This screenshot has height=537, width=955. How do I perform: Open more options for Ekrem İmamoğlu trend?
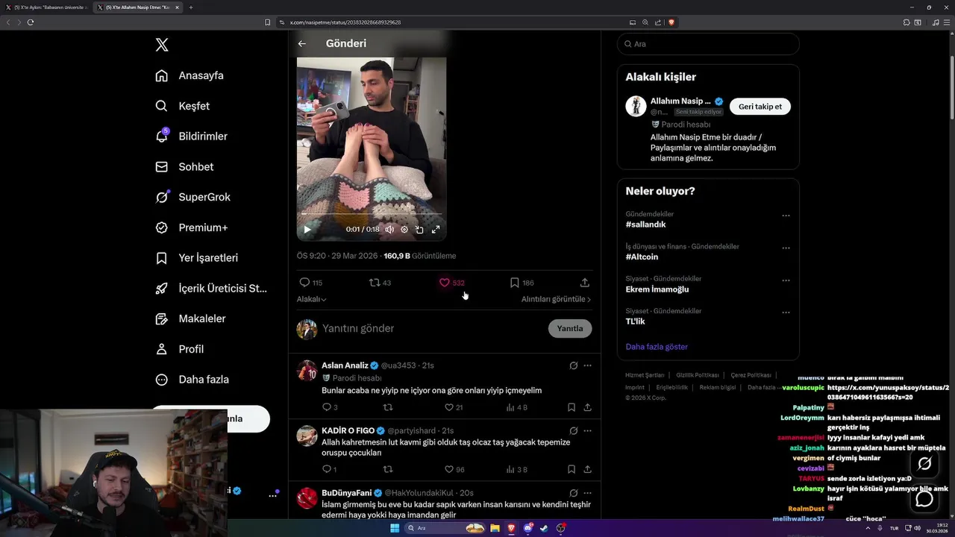tap(786, 280)
